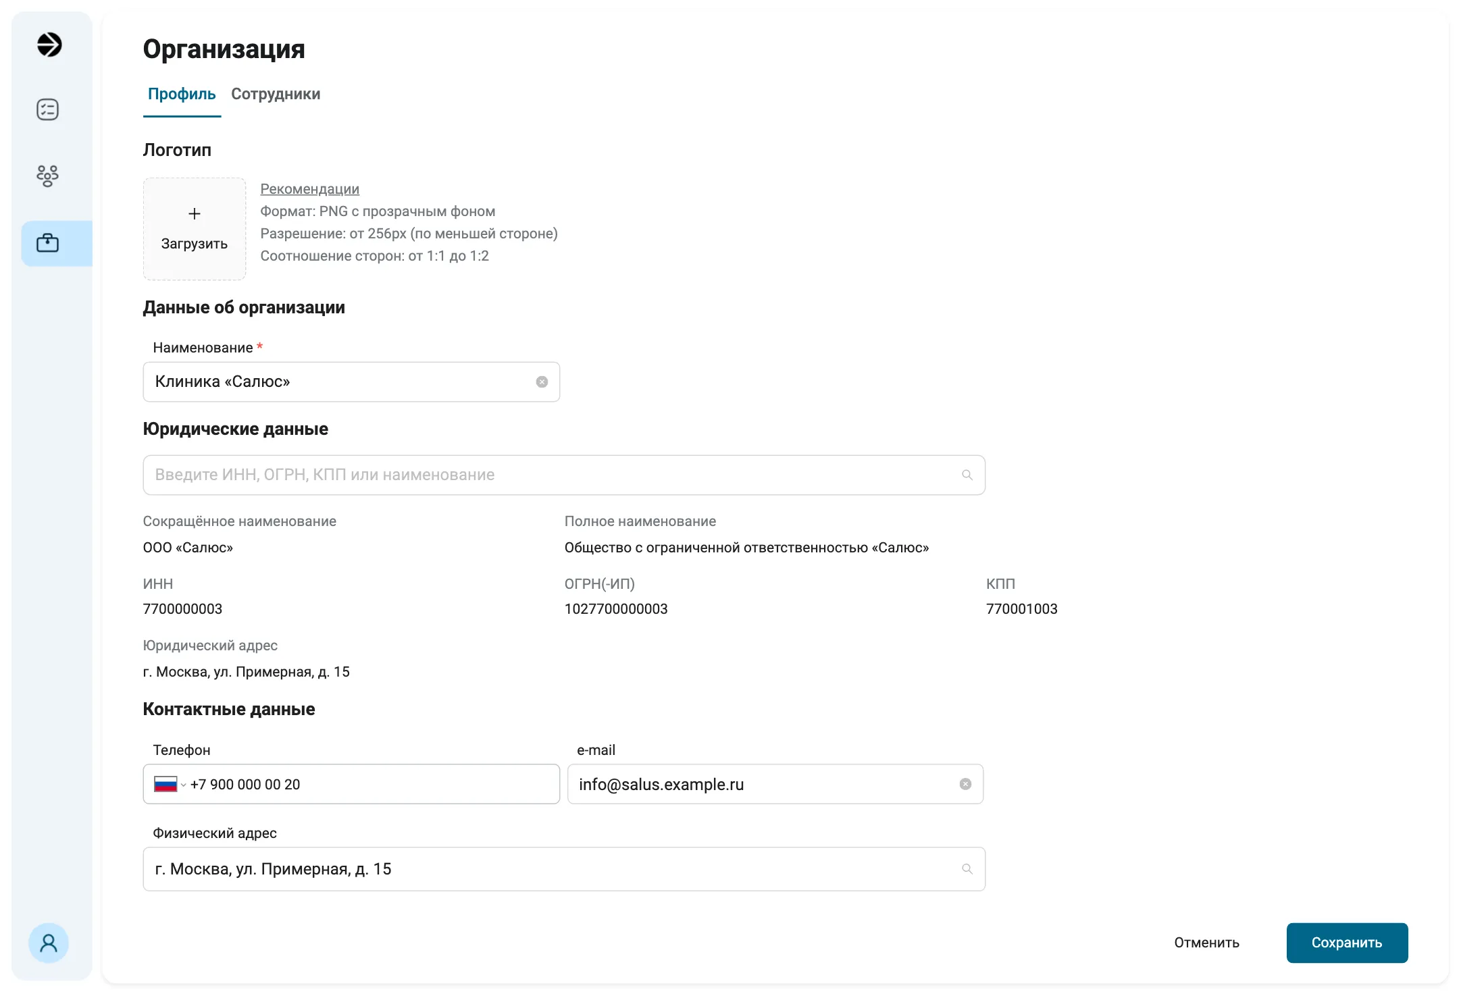1459x994 pixels.
Task: Click Загрузить to upload a logo
Action: (195, 229)
